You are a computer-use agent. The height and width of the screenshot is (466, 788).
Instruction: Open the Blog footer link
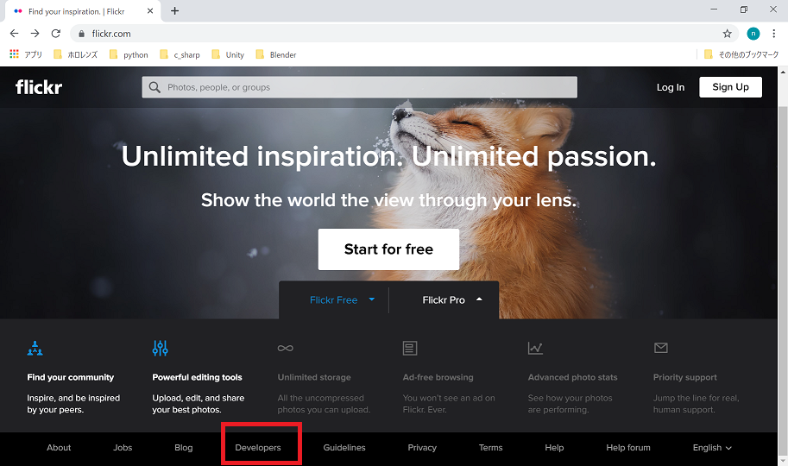coord(184,447)
